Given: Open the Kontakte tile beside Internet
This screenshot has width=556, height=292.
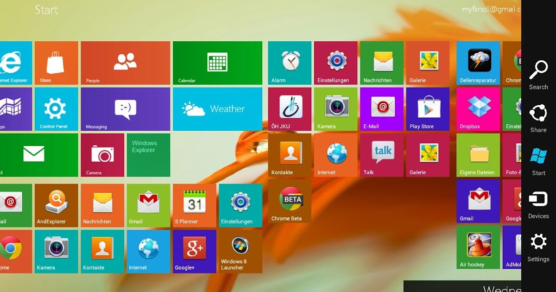Looking at the screenshot, I should (290, 155).
